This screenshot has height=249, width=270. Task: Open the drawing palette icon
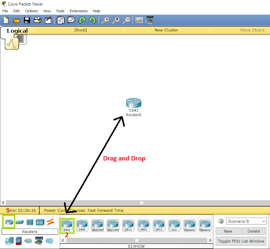(139, 20)
